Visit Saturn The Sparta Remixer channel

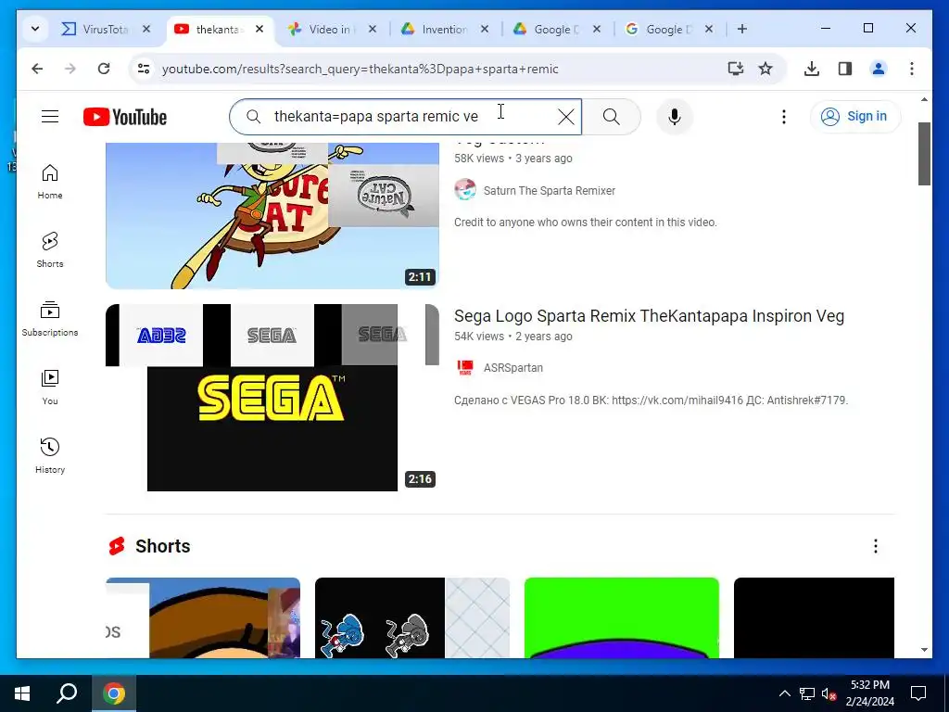549,191
